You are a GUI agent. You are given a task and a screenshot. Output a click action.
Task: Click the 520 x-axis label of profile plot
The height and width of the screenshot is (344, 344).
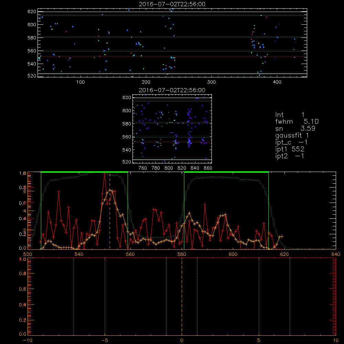28,254
